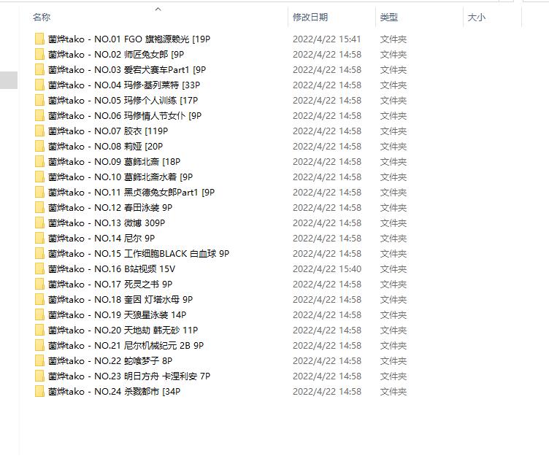Viewport: 549px width, 464px height.
Task: Sort by 修改日期 column header
Action: tap(310, 17)
